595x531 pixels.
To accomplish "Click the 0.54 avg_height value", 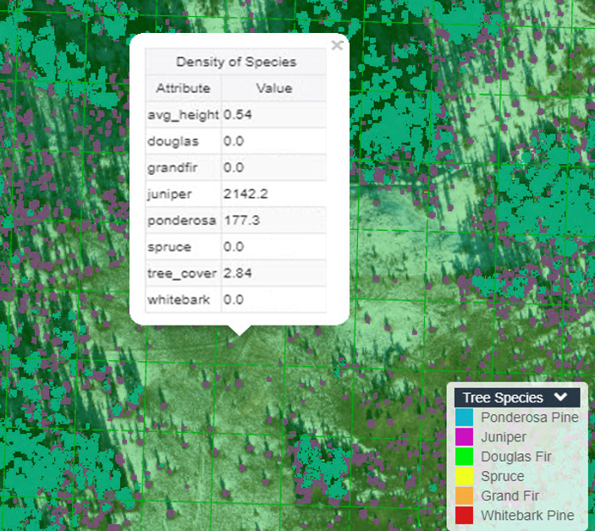I will click(238, 115).
